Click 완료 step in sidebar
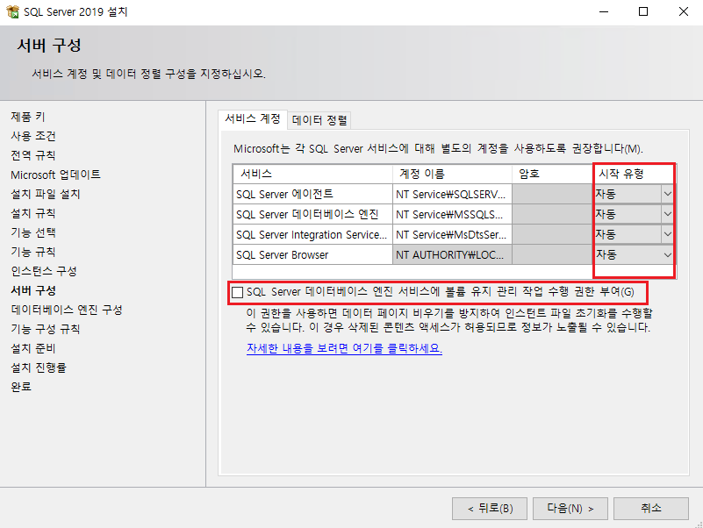This screenshot has width=703, height=528. (21, 387)
